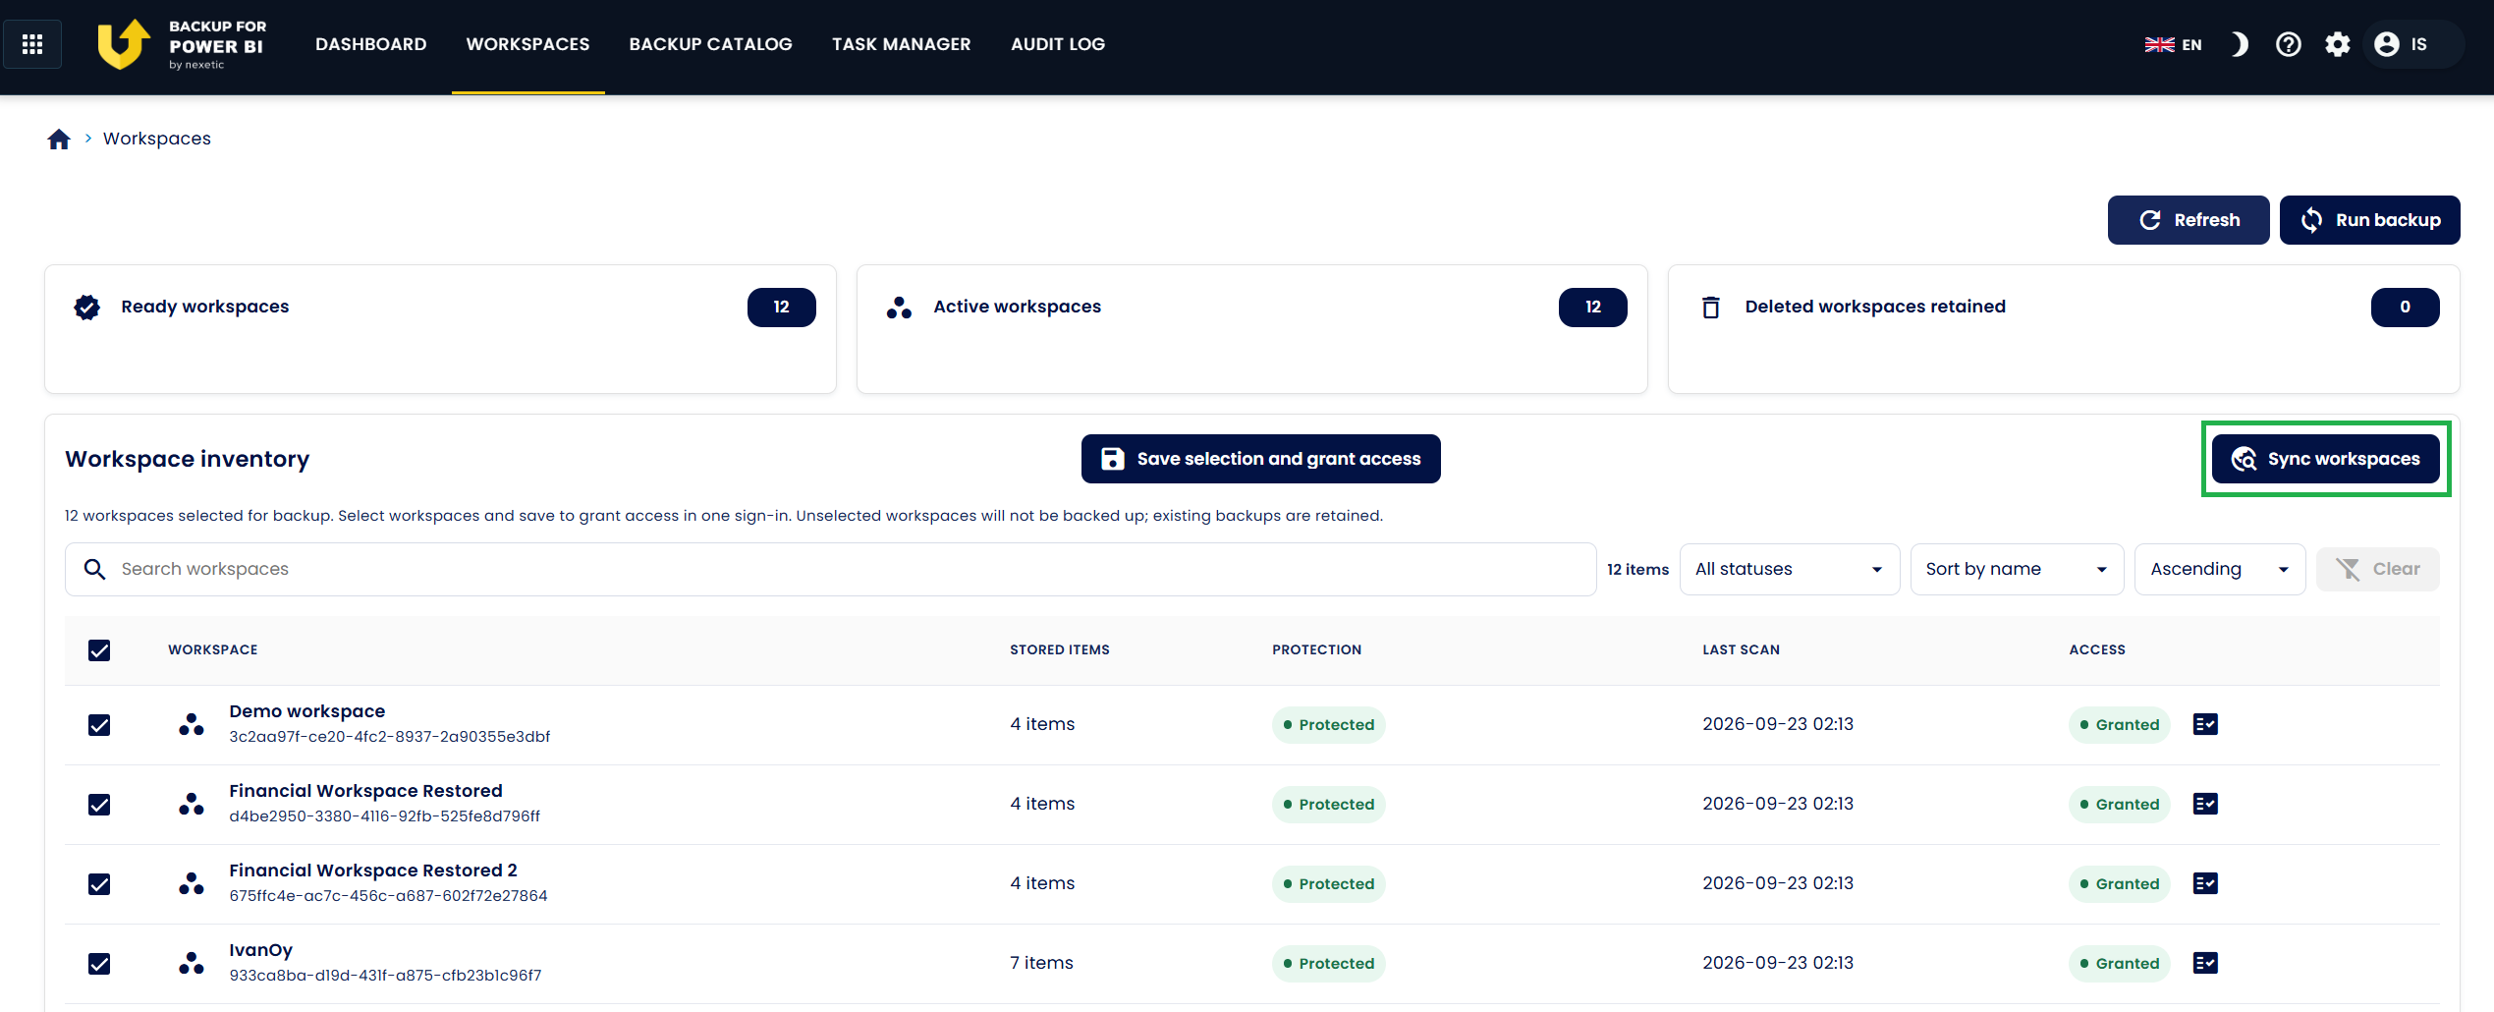Click the Run backup button
This screenshot has height=1012, width=2494.
pos(2369,220)
